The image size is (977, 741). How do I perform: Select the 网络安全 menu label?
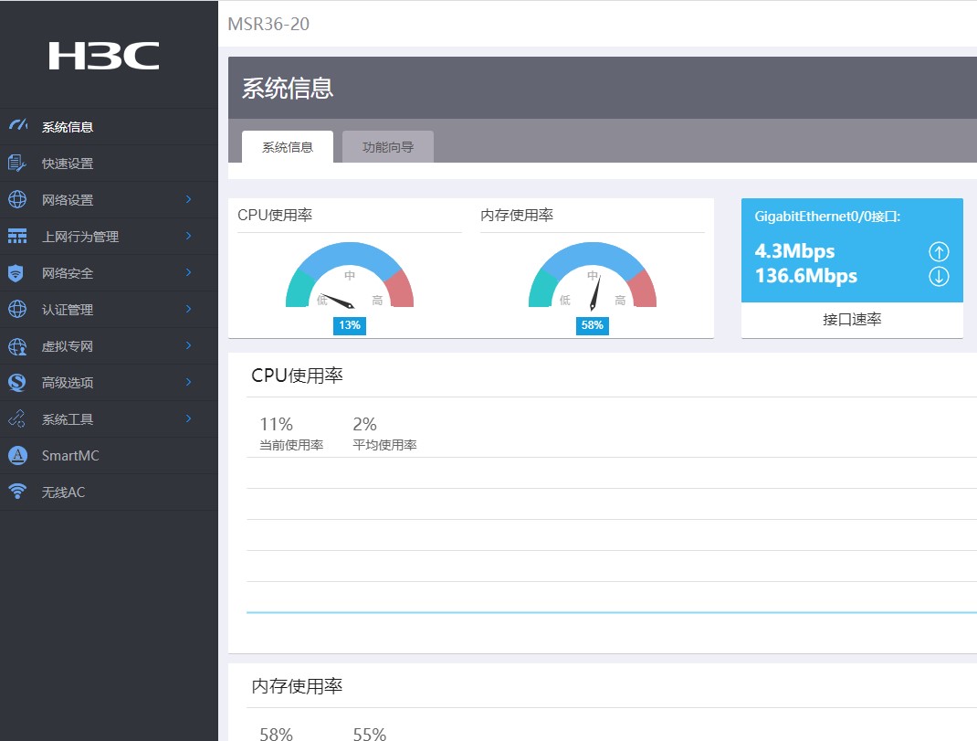pyautogui.click(x=68, y=272)
